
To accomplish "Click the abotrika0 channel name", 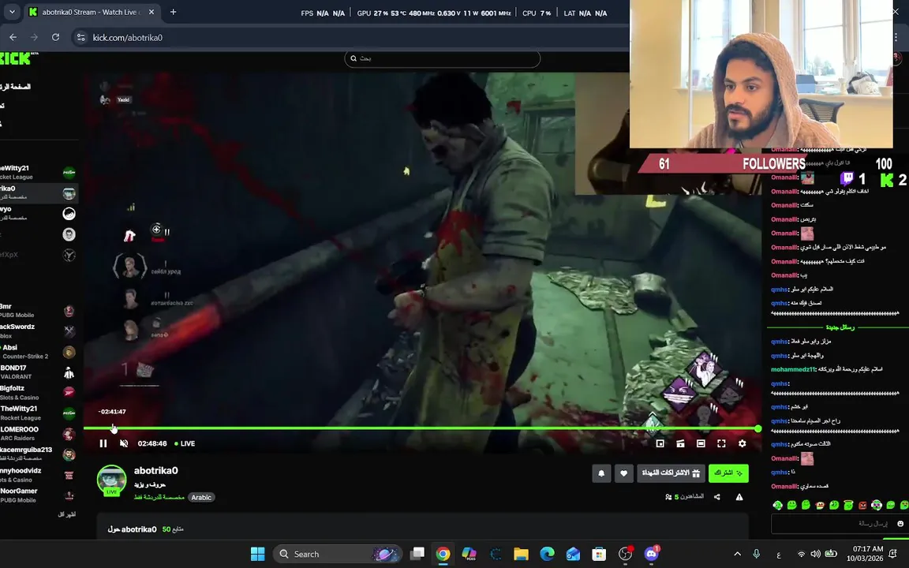I will click(156, 471).
